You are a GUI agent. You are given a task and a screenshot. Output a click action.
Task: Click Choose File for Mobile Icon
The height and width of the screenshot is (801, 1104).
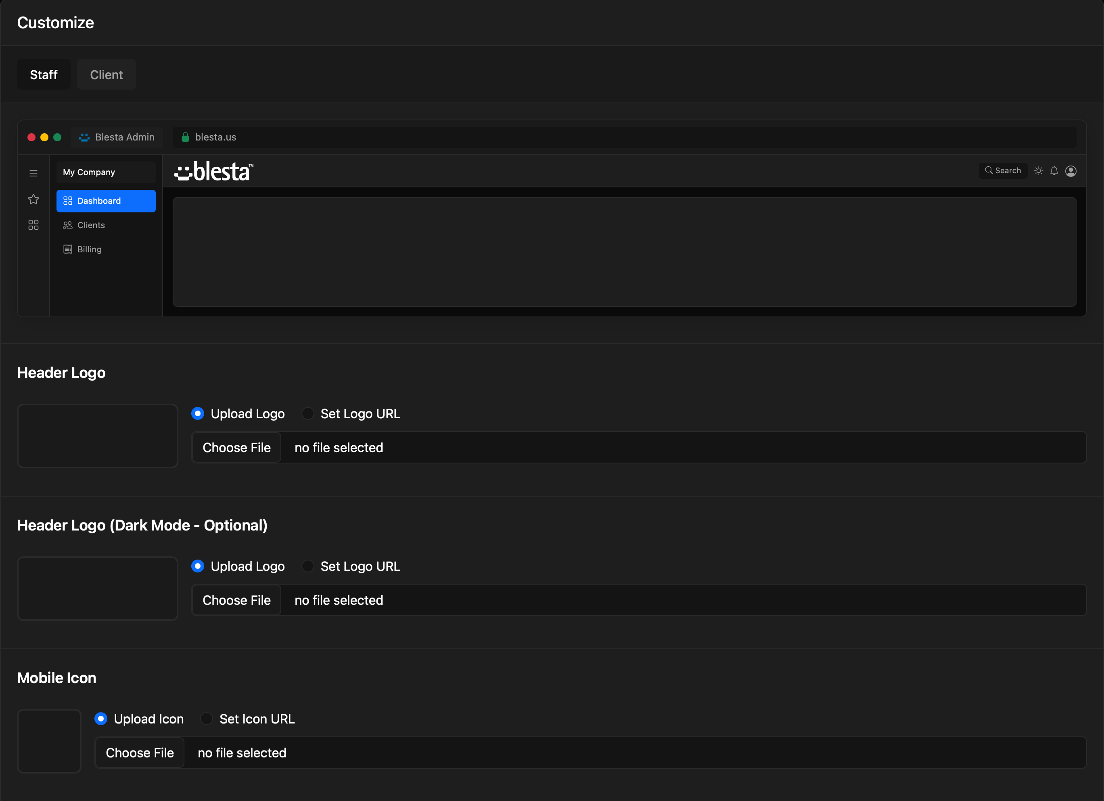click(x=140, y=753)
